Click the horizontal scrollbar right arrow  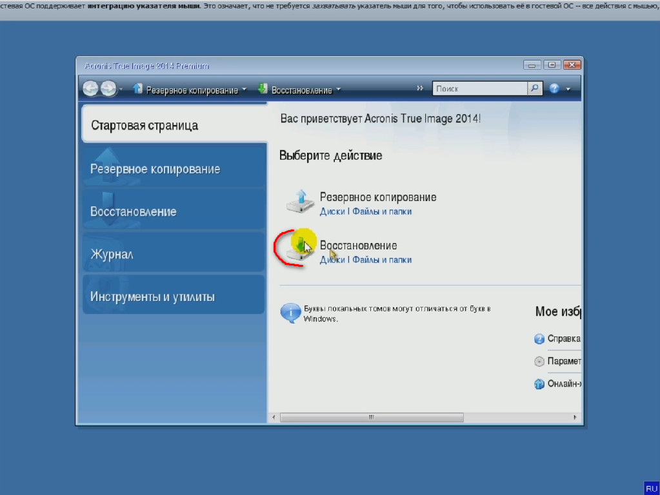coord(576,418)
